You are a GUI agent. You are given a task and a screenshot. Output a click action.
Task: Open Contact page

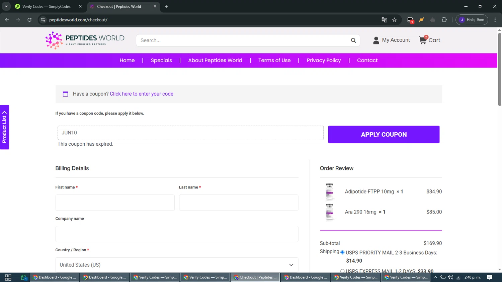click(367, 60)
